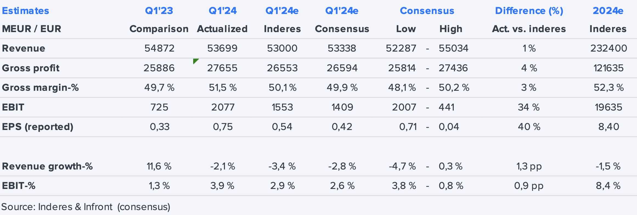Click the Act. vs. inderes subheader
This screenshot has width=637, height=215.
529,29
